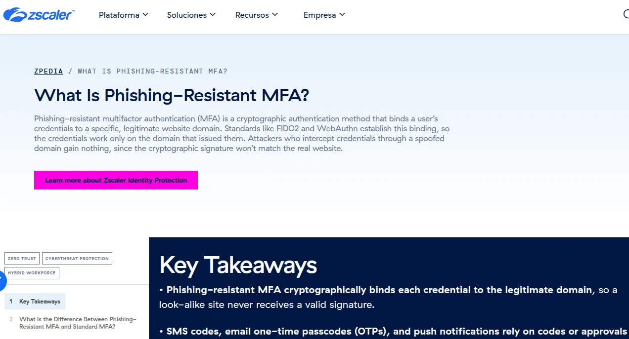Open the search icon in header

(626, 14)
